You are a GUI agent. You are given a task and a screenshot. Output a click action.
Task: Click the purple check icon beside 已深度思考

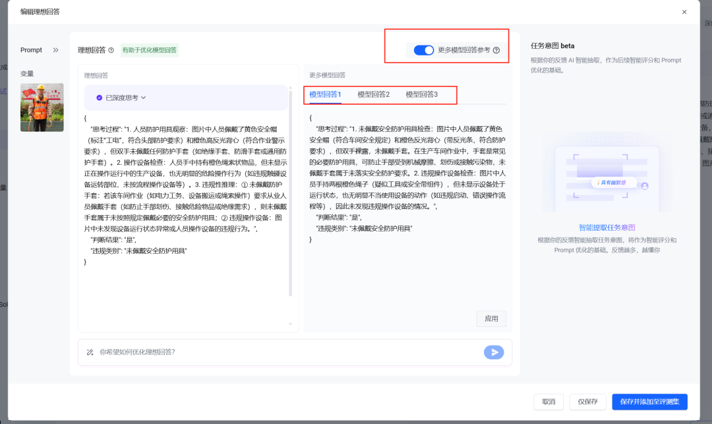100,98
